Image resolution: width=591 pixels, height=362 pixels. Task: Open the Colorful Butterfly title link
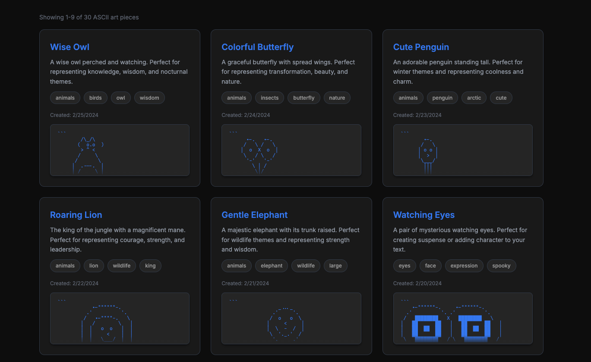pyautogui.click(x=257, y=47)
